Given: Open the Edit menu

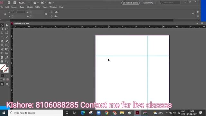Looking at the screenshot, I should point(7,7).
